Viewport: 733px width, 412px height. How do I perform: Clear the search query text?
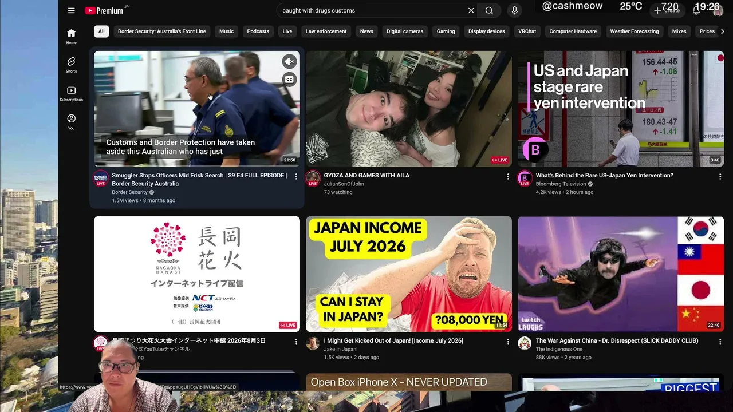(471, 10)
